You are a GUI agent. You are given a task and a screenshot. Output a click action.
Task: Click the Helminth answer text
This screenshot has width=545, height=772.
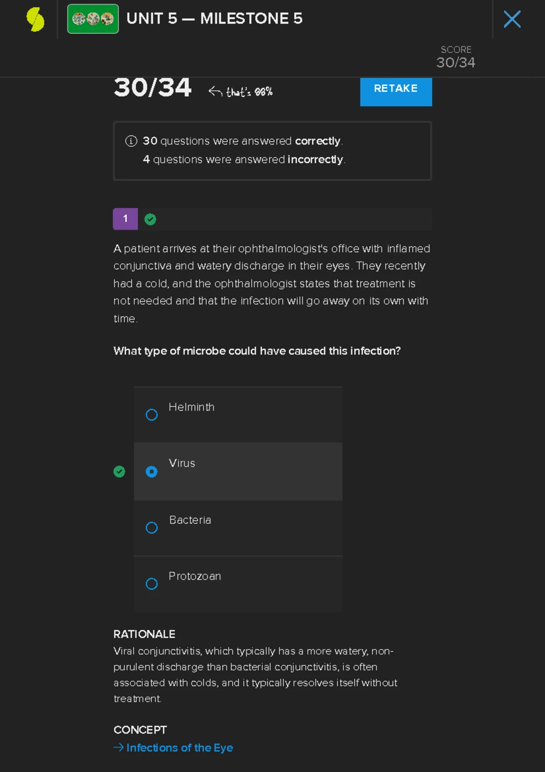[191, 407]
